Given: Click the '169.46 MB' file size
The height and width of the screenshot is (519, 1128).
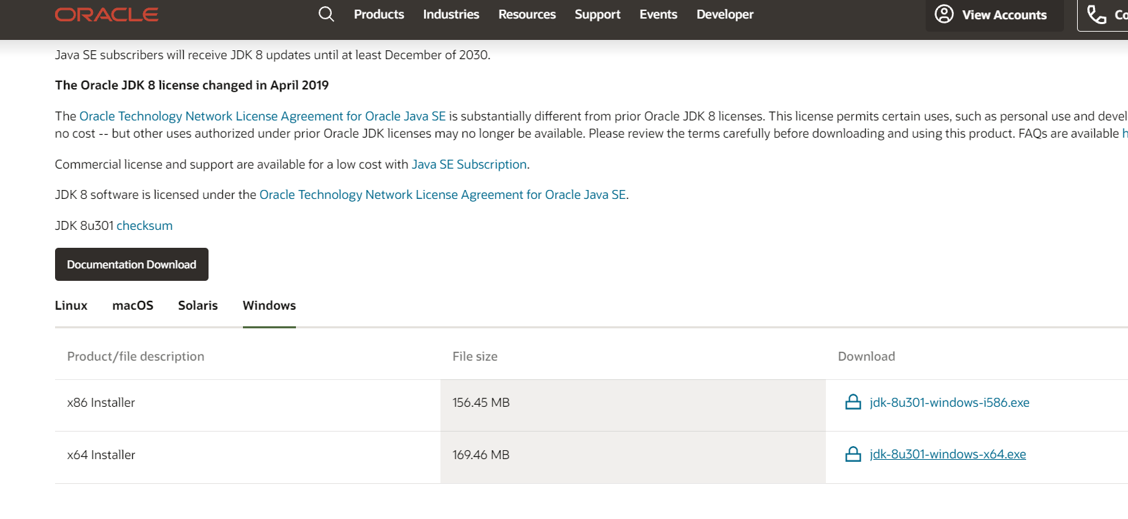Looking at the screenshot, I should tap(481, 455).
